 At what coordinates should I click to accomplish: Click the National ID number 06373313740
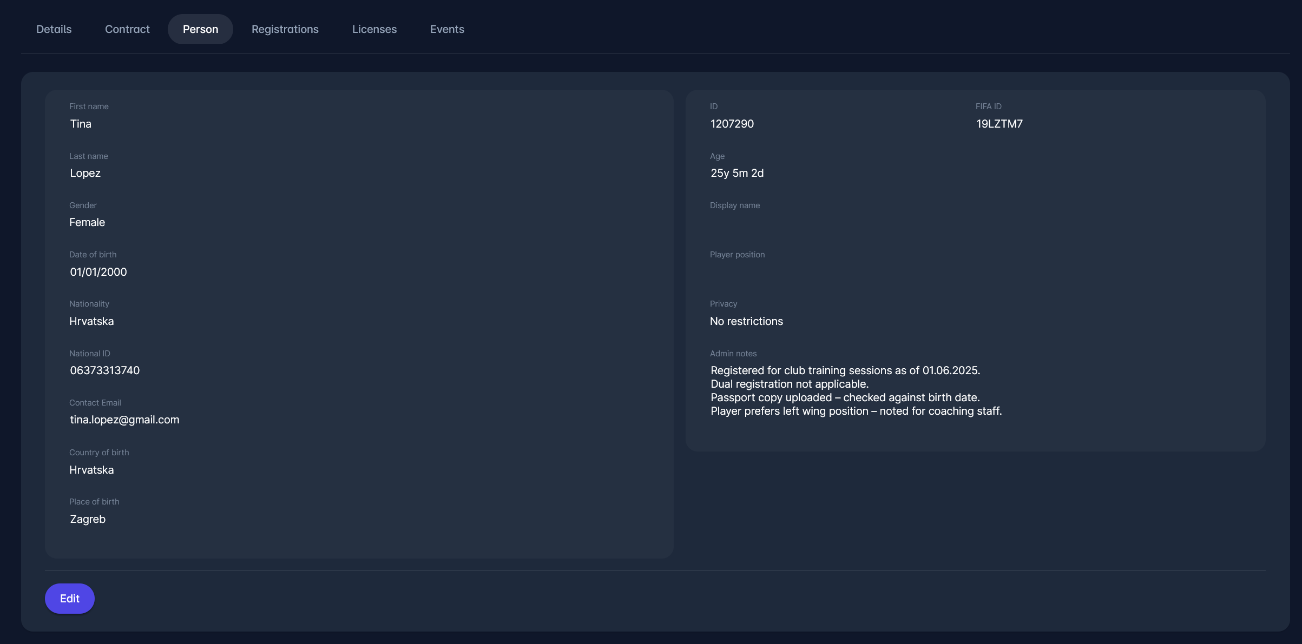click(104, 370)
